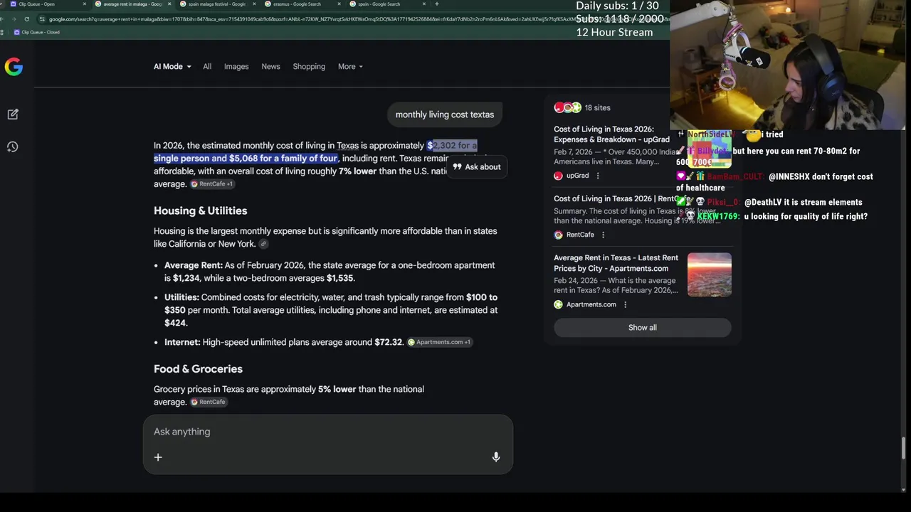Click the Google logo

click(x=14, y=67)
